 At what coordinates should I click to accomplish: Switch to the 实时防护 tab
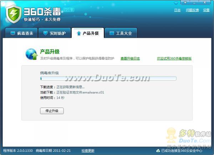[x=55, y=33]
